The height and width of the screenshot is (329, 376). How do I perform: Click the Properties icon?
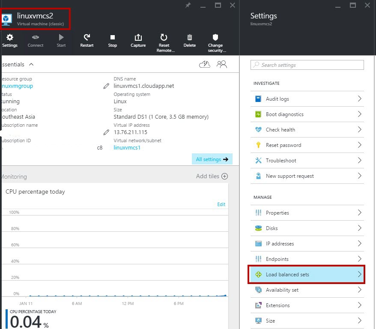click(x=258, y=213)
